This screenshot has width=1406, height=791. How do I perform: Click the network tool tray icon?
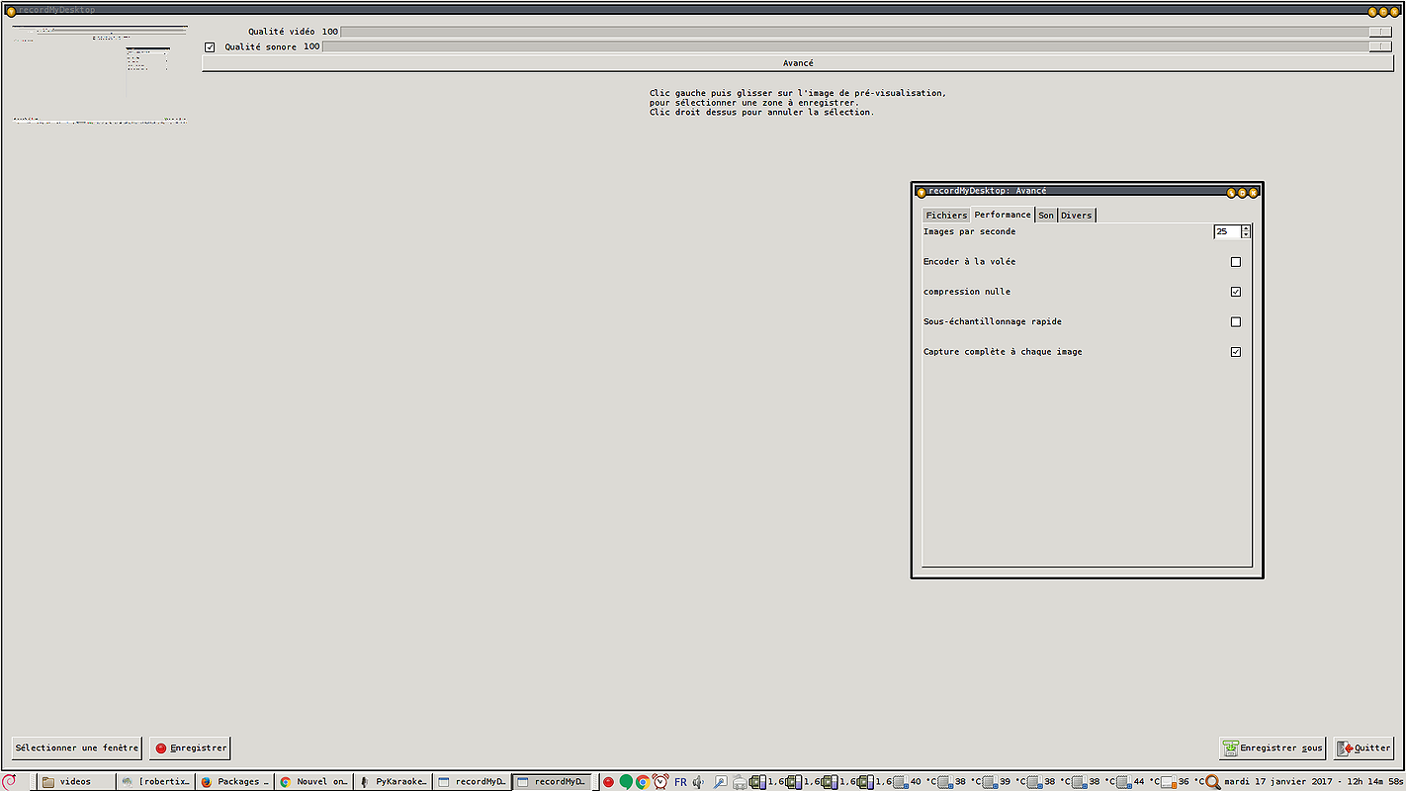(721, 782)
